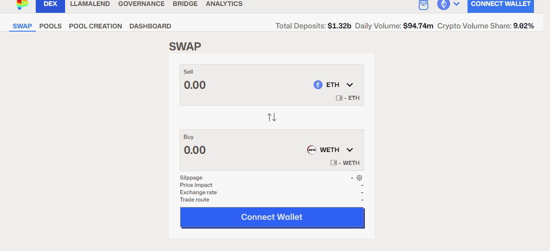Viewport: 550px width, 251px height.
Task: Open ANALYTICS in top navigation
Action: tap(224, 4)
